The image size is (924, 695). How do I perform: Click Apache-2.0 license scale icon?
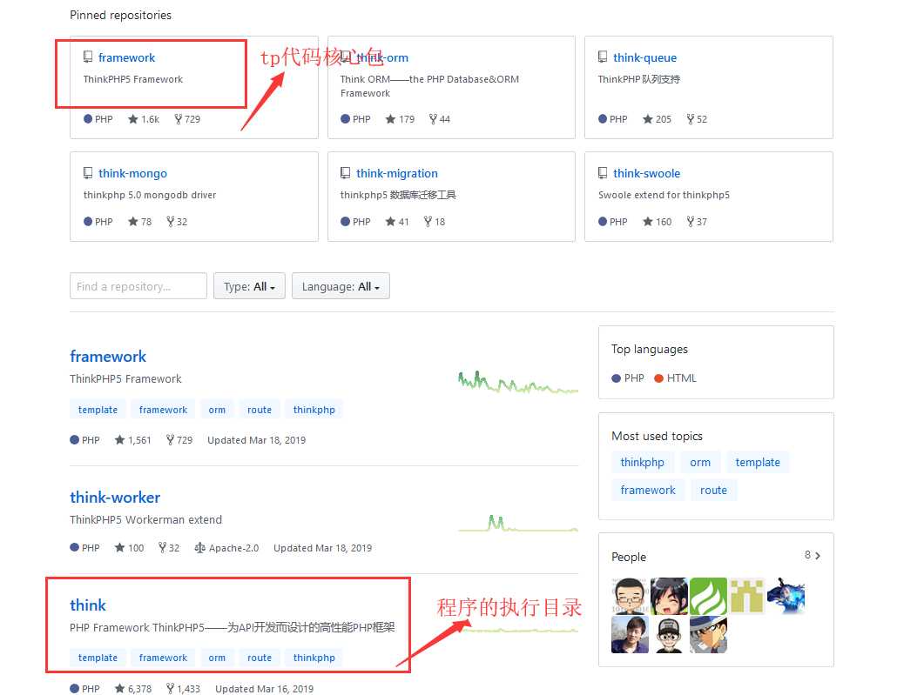[x=199, y=548]
